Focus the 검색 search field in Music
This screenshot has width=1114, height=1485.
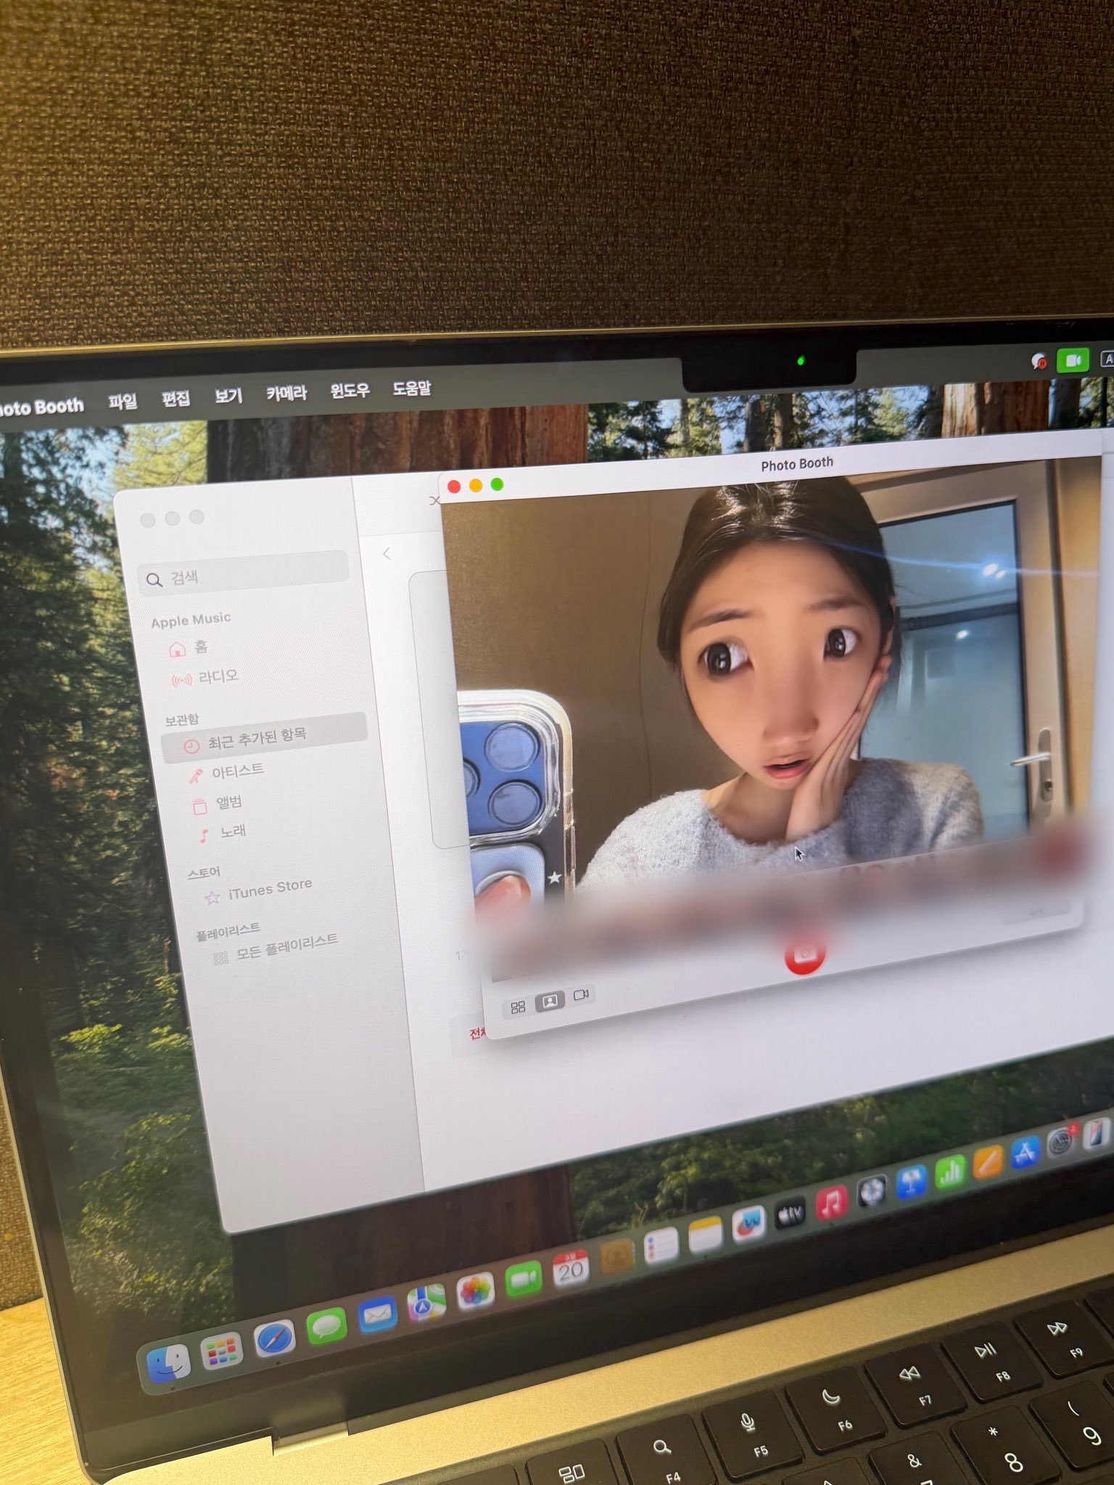click(244, 574)
